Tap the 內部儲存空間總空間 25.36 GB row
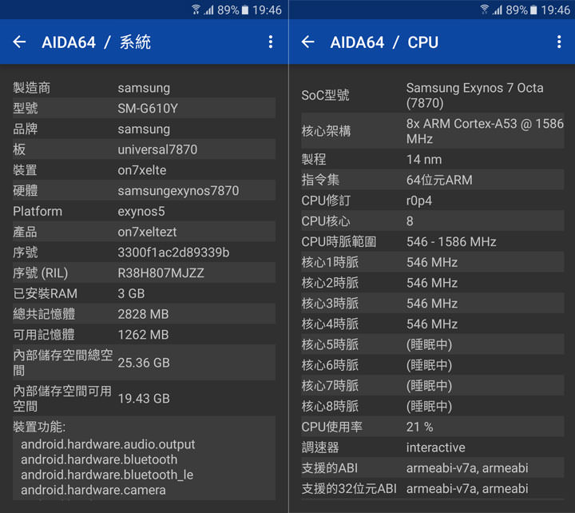Image resolution: width=575 pixels, height=513 pixels. click(x=144, y=362)
